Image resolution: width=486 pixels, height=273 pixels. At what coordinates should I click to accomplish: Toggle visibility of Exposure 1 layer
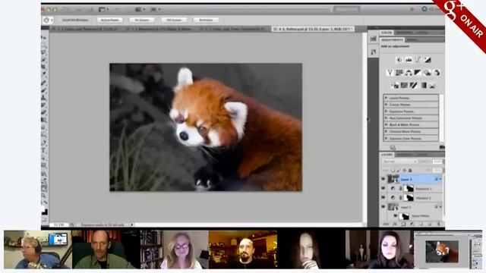tap(383, 188)
